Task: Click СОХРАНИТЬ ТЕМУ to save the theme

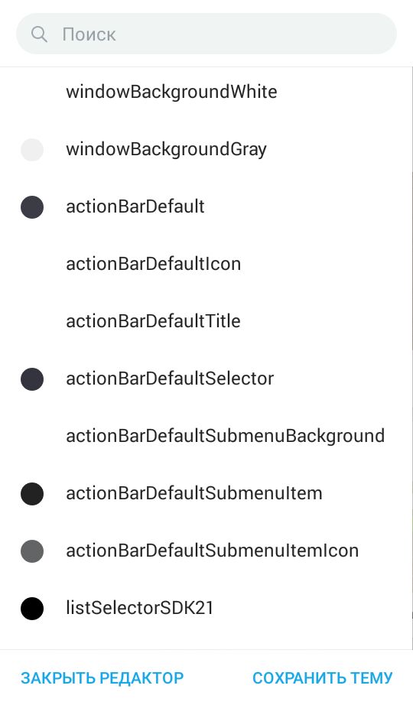Action: coord(323,678)
